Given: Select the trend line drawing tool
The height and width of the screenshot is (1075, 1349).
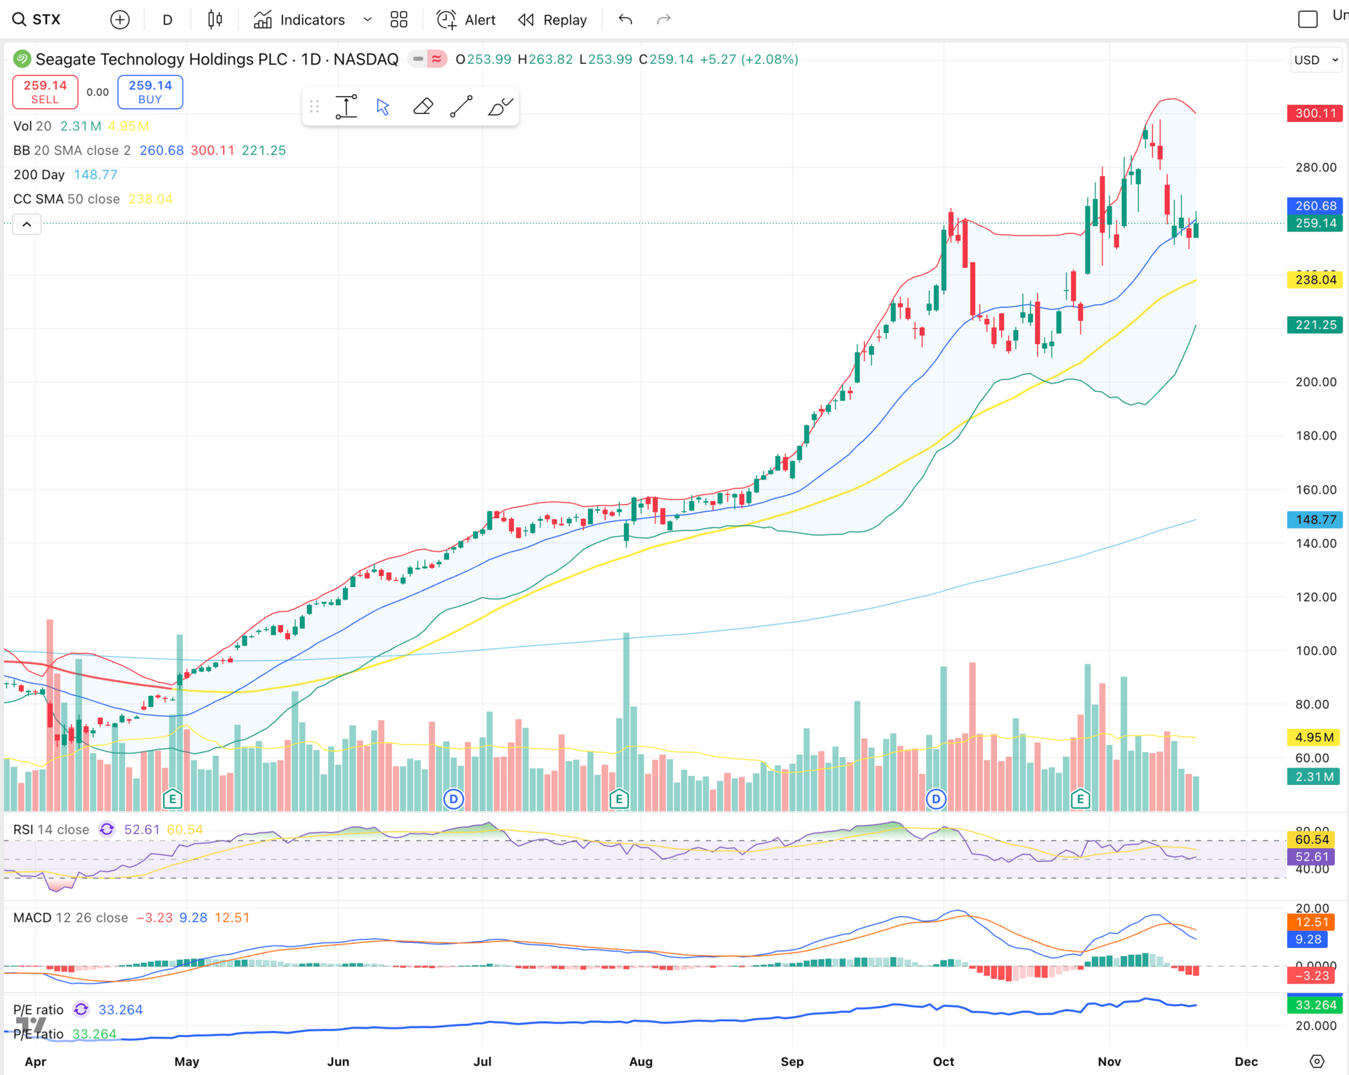Looking at the screenshot, I should click(461, 107).
